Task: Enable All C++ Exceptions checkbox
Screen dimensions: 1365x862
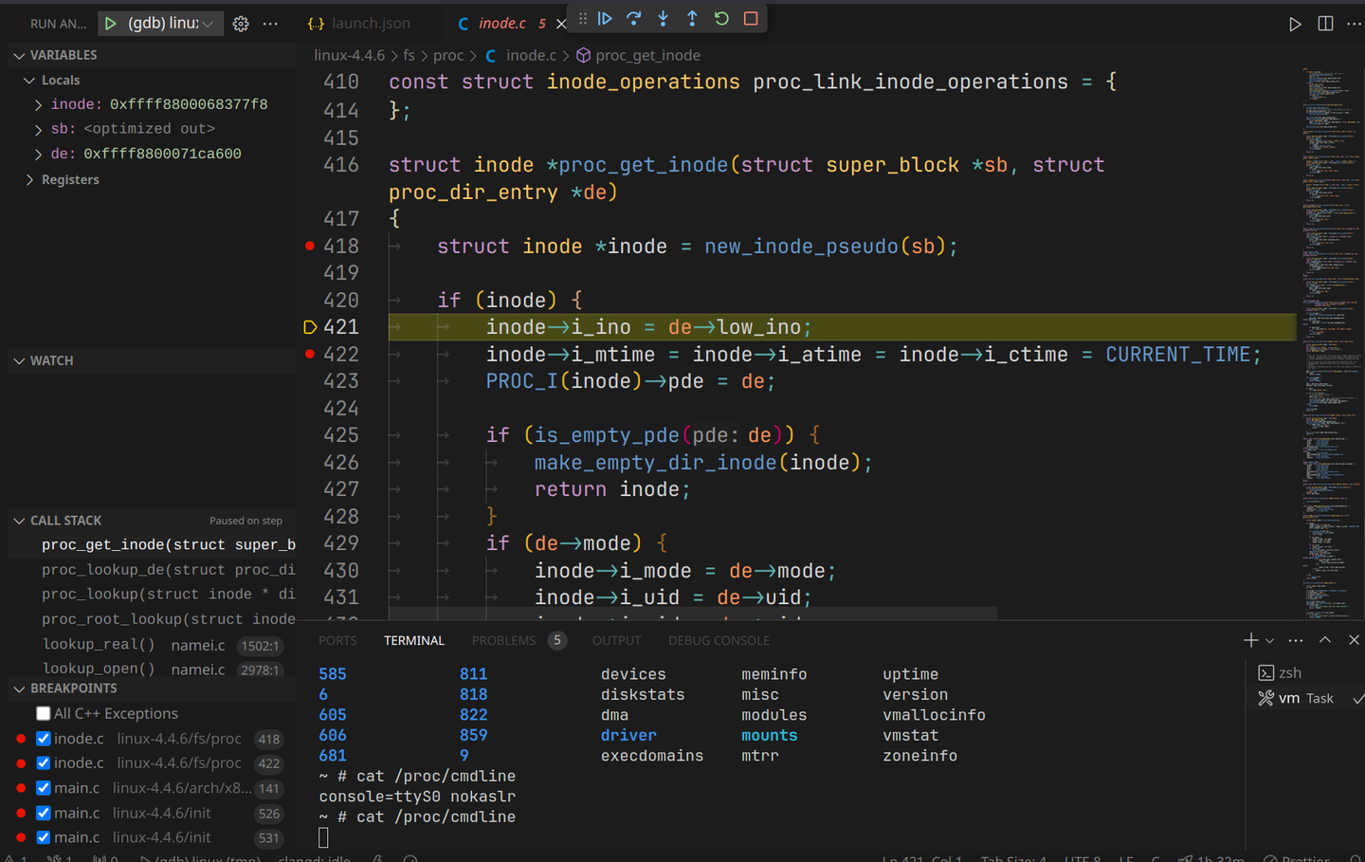Action: [44, 714]
